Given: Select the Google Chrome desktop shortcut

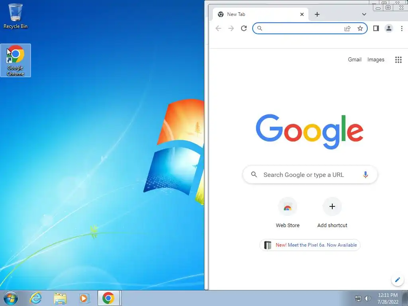Looking at the screenshot, I should (x=16, y=61).
